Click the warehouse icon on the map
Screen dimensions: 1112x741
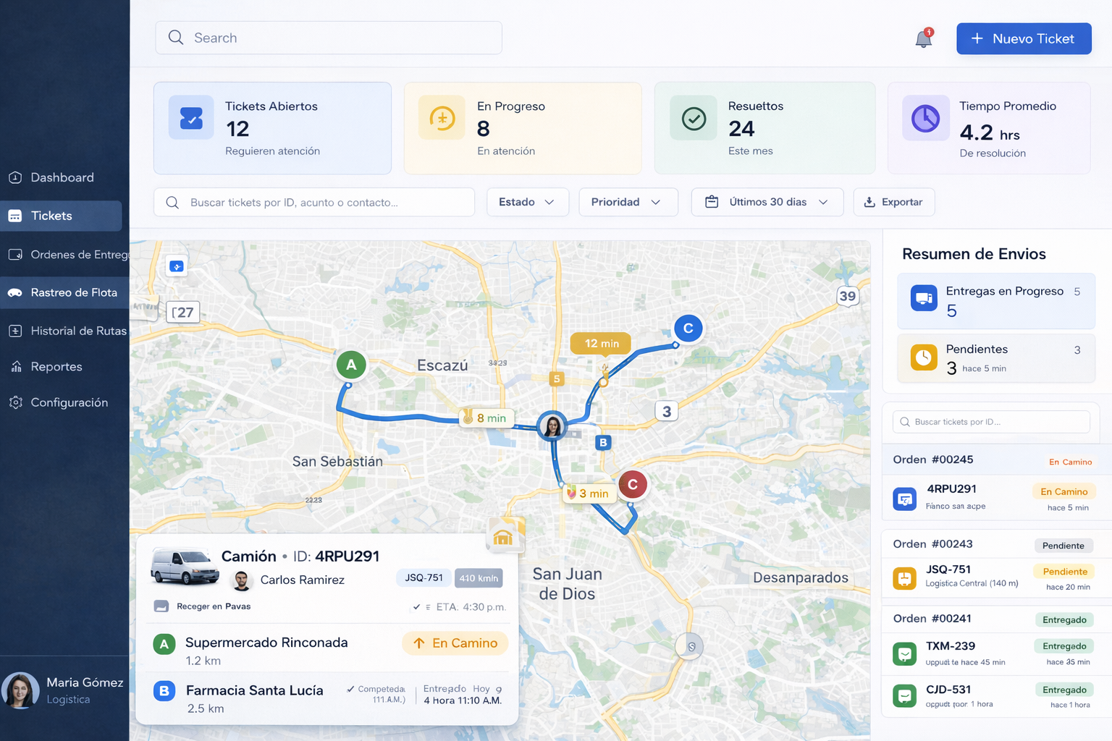(x=503, y=536)
